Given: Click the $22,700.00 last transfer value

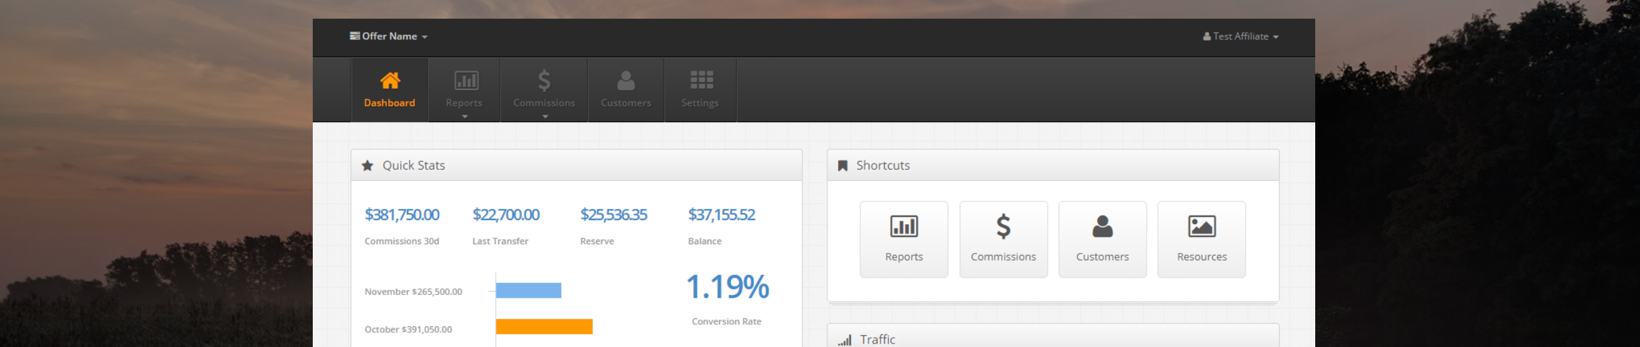Looking at the screenshot, I should pyautogui.click(x=506, y=215).
